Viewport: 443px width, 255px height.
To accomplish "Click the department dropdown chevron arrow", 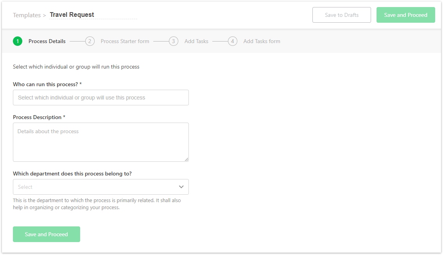I will 181,187.
